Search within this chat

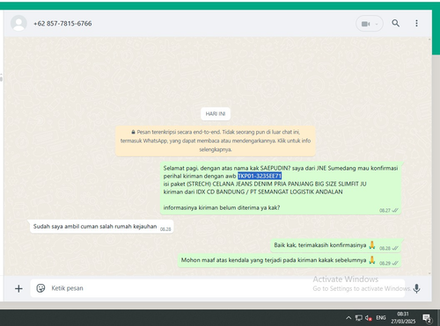(x=396, y=23)
